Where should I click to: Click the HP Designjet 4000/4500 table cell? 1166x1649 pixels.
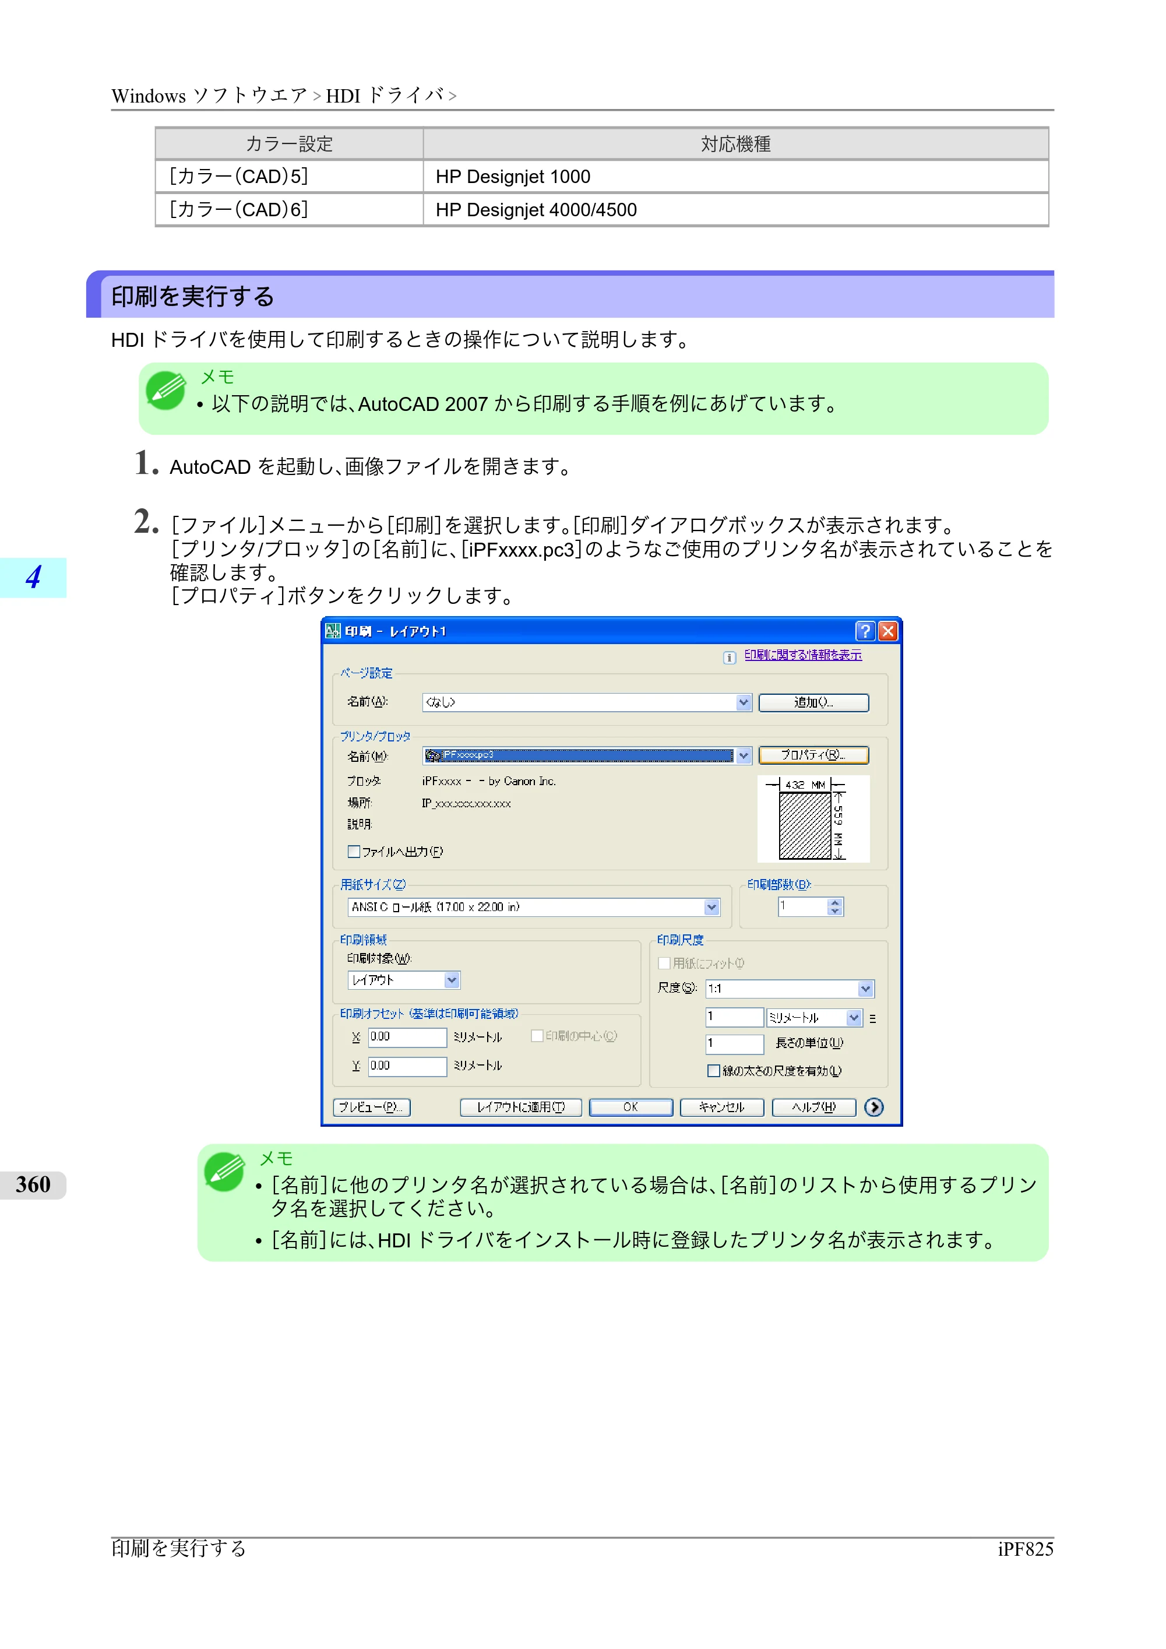tap(736, 210)
